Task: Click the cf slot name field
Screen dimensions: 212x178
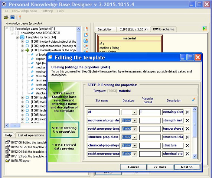Action: pos(104,112)
